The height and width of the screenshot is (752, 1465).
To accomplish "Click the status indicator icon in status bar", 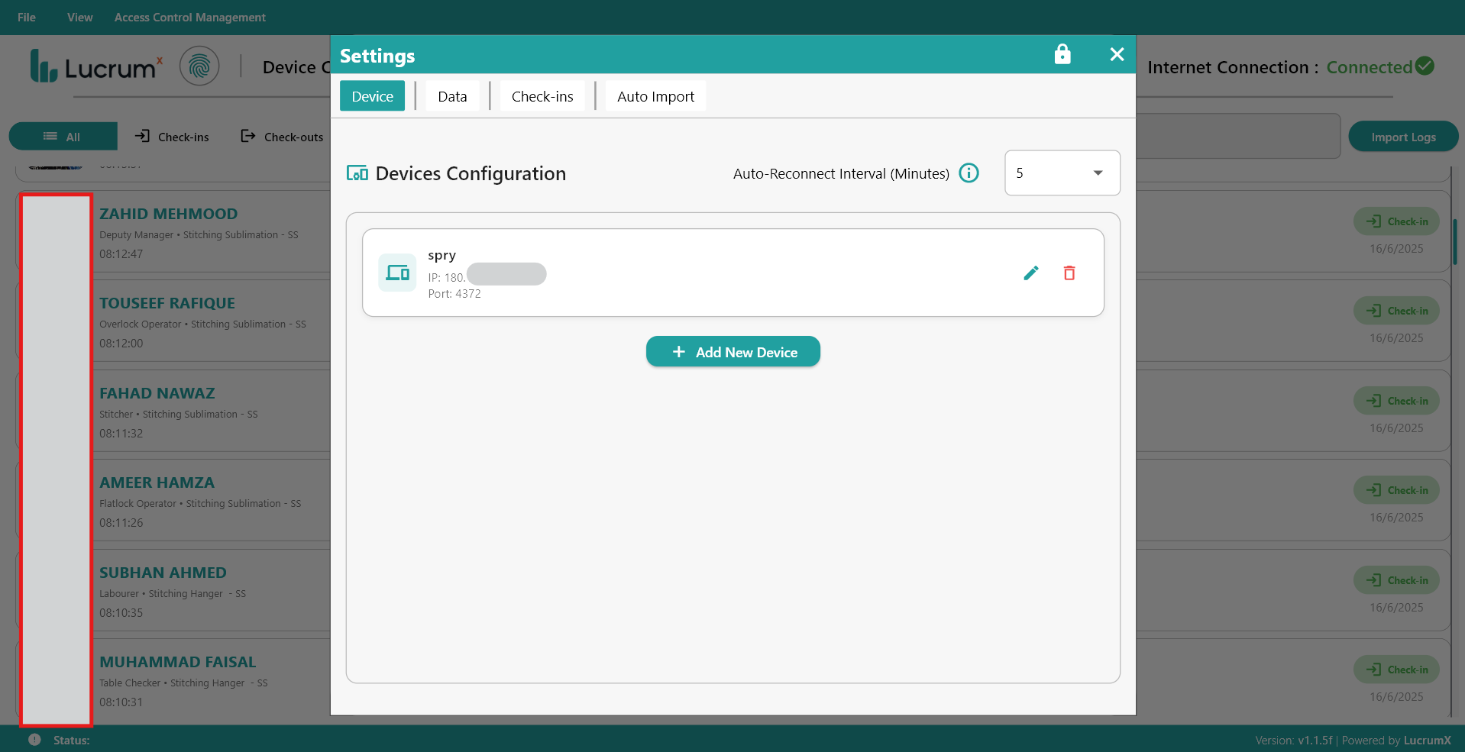I will (34, 740).
